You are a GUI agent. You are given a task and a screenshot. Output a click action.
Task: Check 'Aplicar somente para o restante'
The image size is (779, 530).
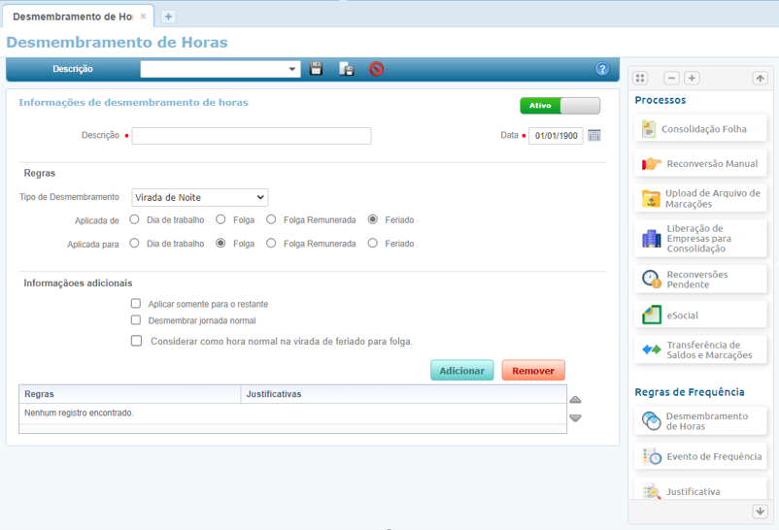tap(136, 304)
